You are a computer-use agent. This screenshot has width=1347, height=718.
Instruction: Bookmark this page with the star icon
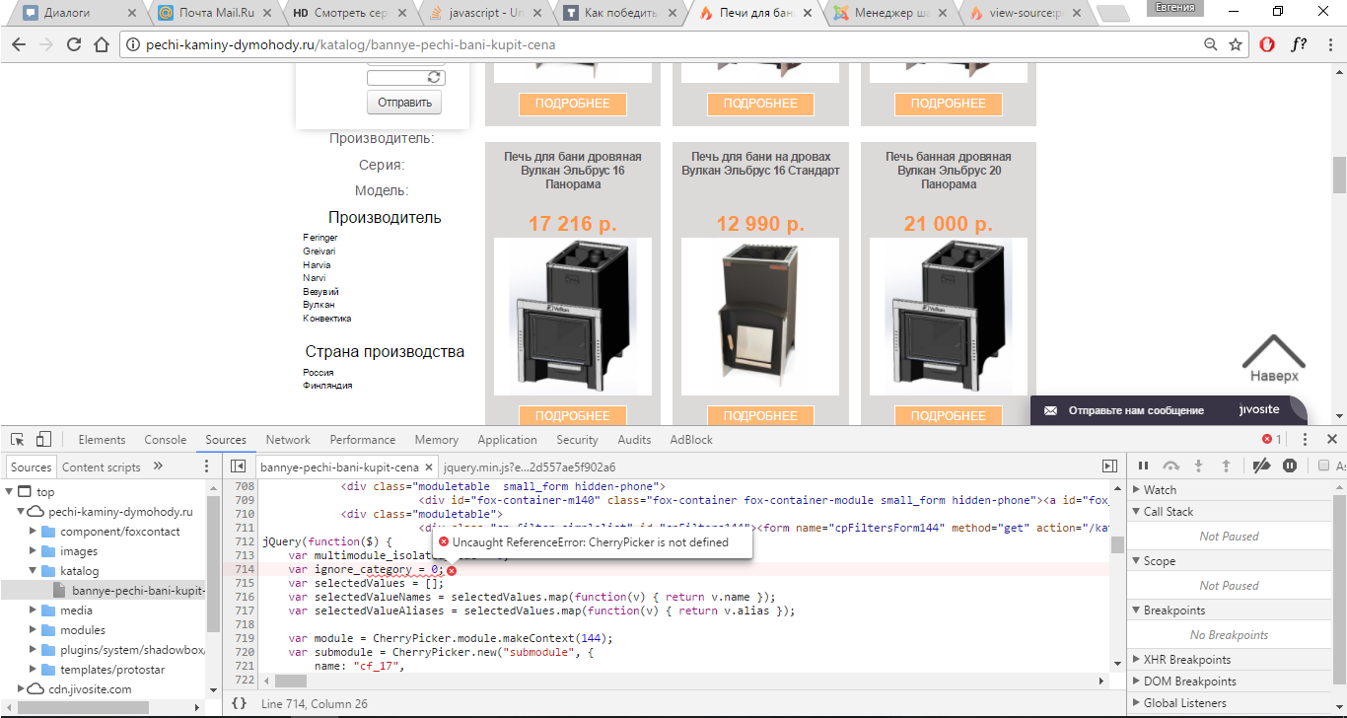[1236, 45]
